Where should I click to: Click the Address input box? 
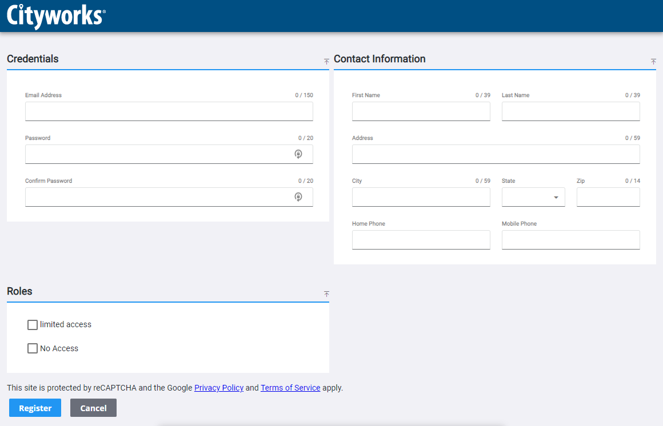coord(496,154)
